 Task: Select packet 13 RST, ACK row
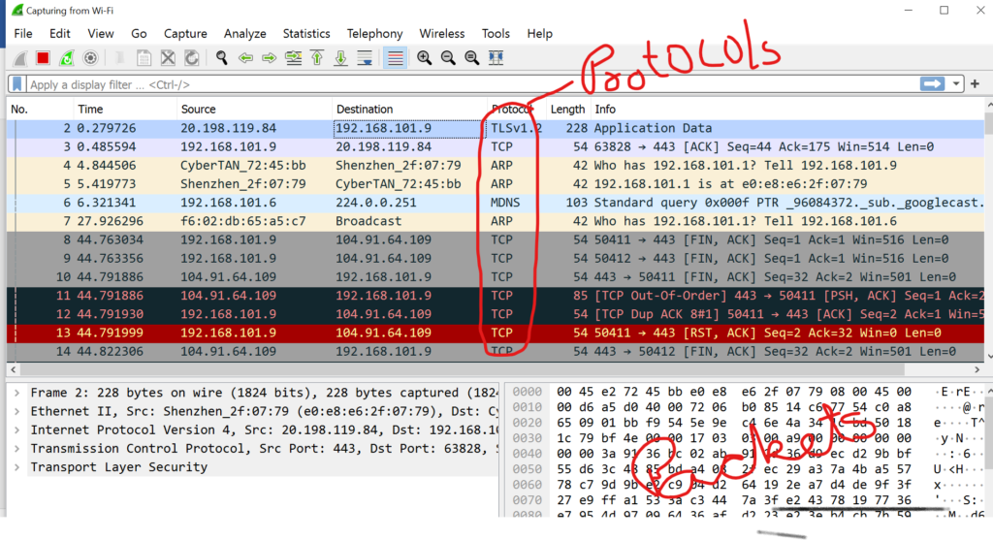(x=496, y=333)
